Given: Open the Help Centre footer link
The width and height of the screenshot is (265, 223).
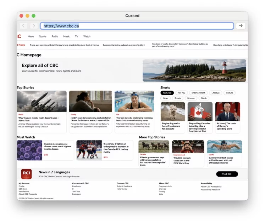Looking at the screenshot, I should point(122,189).
